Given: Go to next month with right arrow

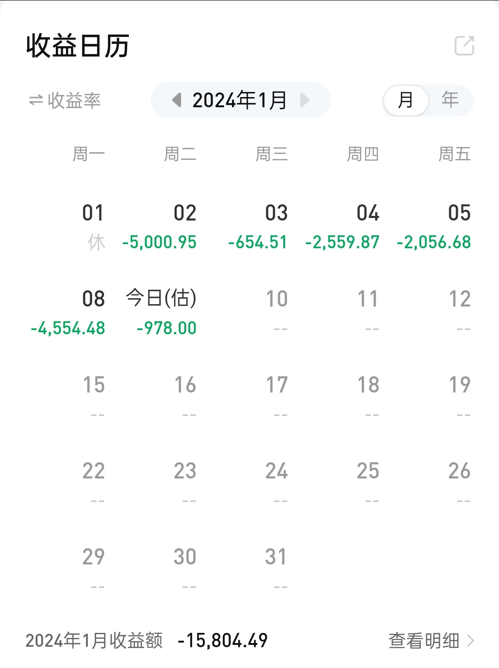Looking at the screenshot, I should (304, 100).
